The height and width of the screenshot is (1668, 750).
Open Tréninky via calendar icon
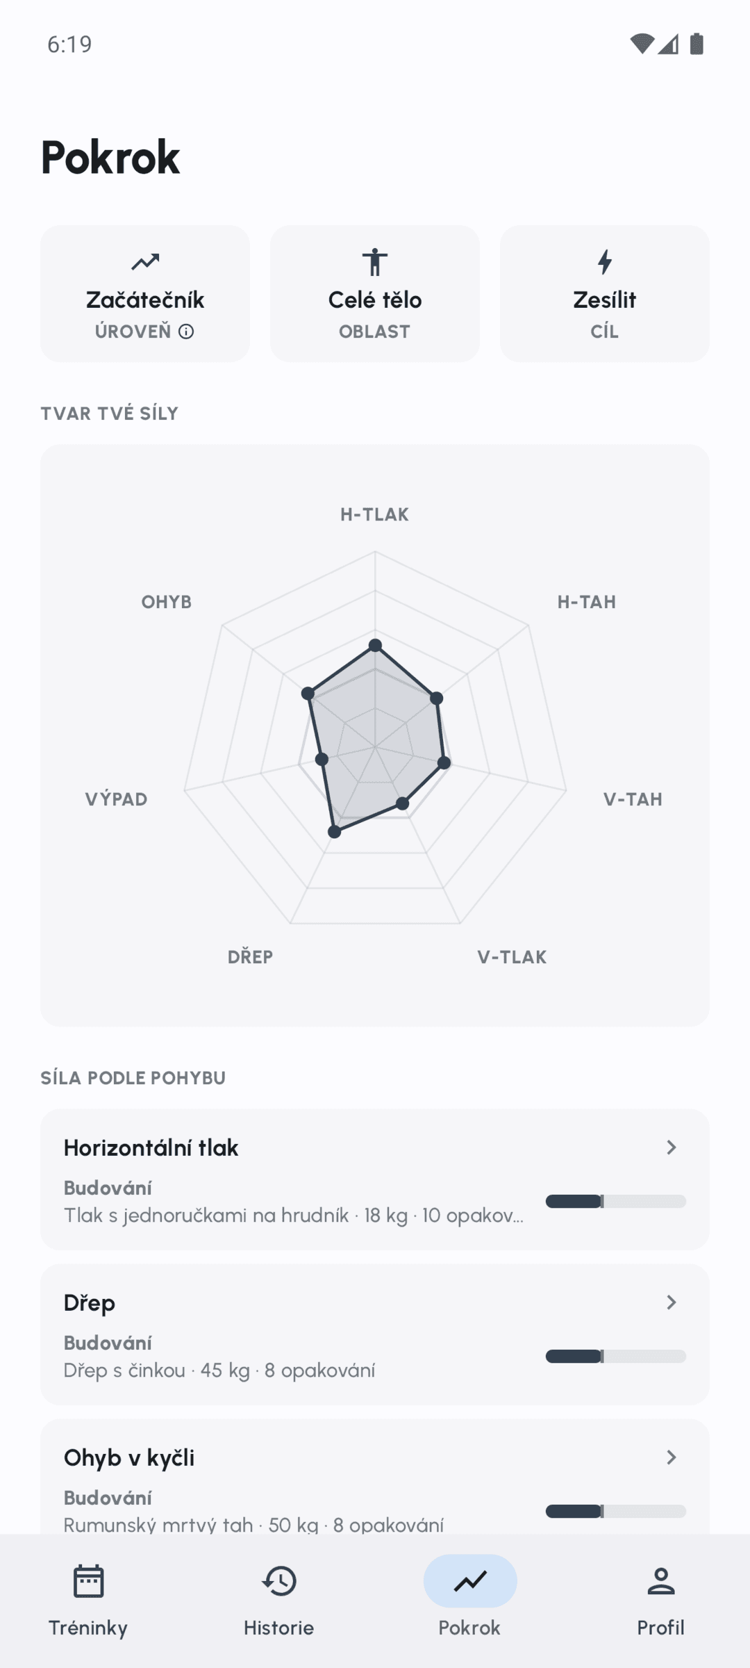coord(88,1581)
